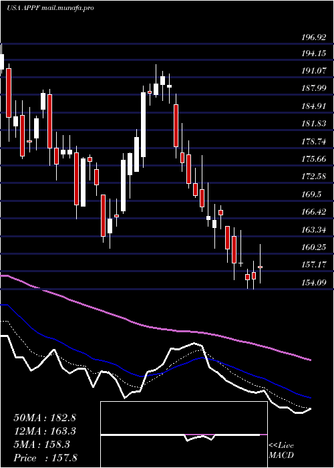Click the 181.83 price axis label
Screen dimensions: 334x468
pos(313,124)
